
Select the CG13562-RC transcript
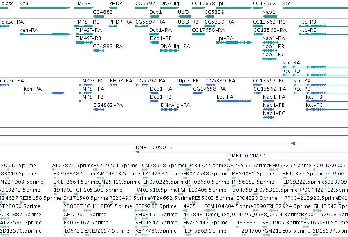click(258, 26)
